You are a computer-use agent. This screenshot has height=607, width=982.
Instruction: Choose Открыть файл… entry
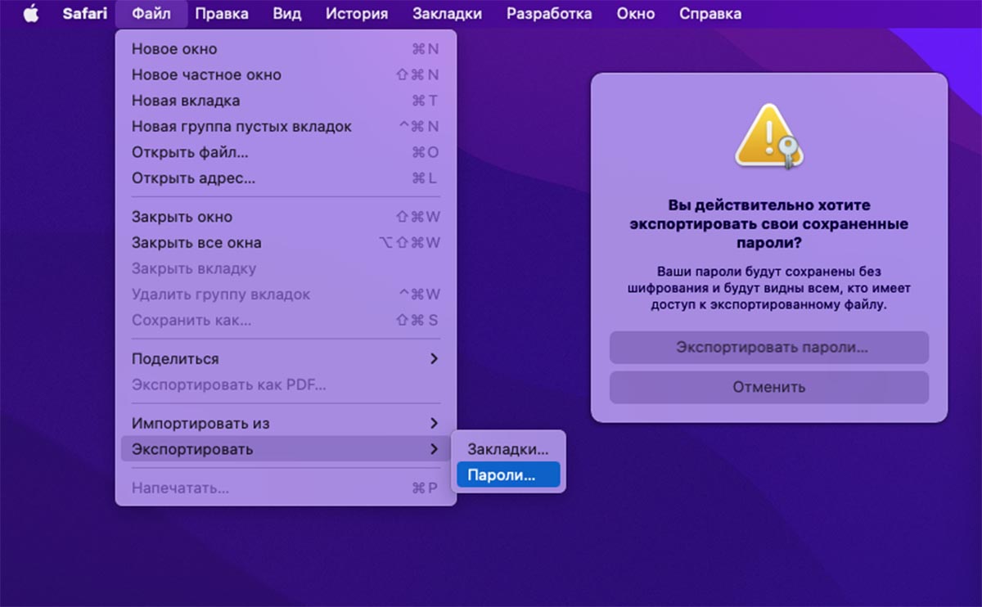tap(286, 152)
